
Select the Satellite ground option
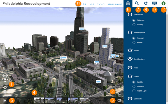(x=134, y=82)
